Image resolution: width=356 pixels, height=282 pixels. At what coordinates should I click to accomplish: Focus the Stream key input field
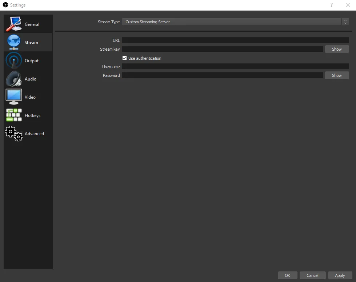pyautogui.click(x=223, y=49)
